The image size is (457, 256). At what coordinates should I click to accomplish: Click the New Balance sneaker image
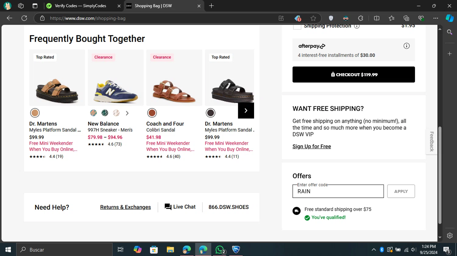[x=116, y=78]
